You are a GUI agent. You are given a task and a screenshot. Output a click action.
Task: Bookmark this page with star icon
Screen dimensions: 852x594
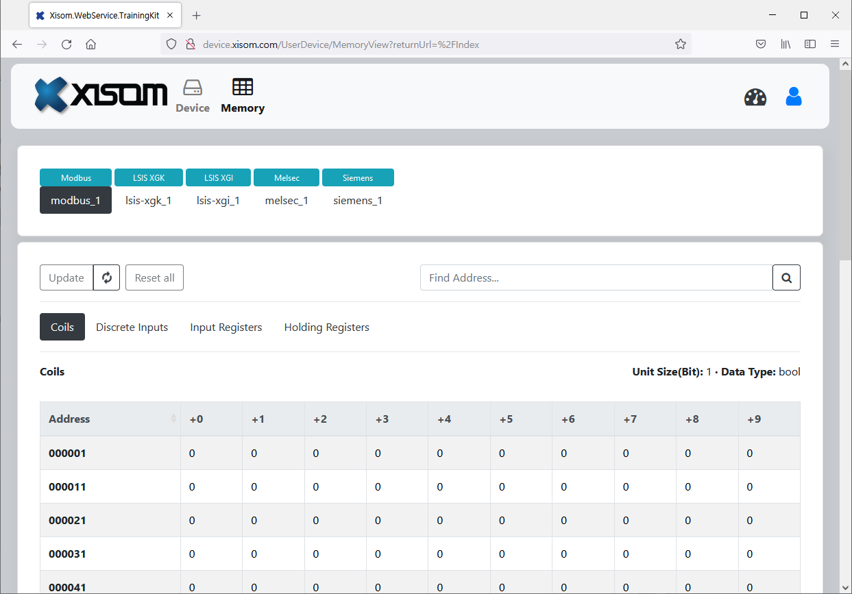pyautogui.click(x=680, y=44)
